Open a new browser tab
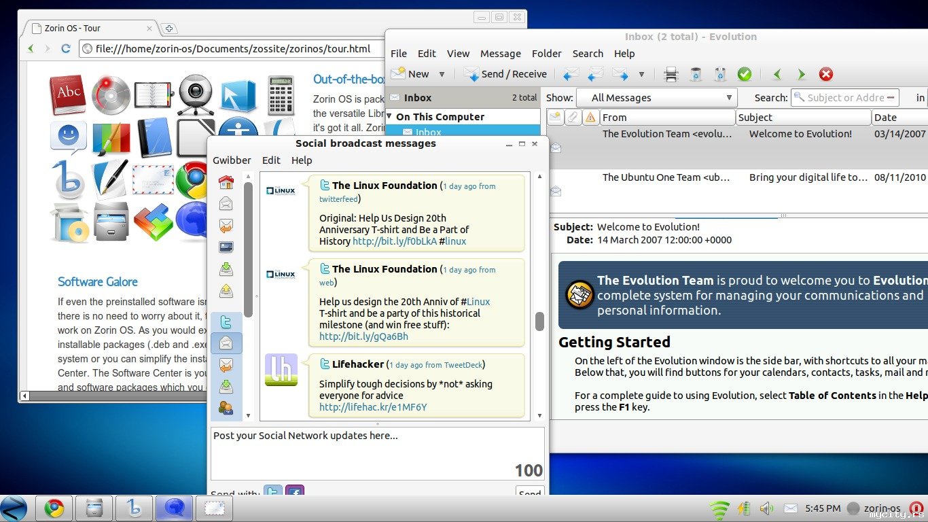The image size is (928, 522). pyautogui.click(x=169, y=29)
